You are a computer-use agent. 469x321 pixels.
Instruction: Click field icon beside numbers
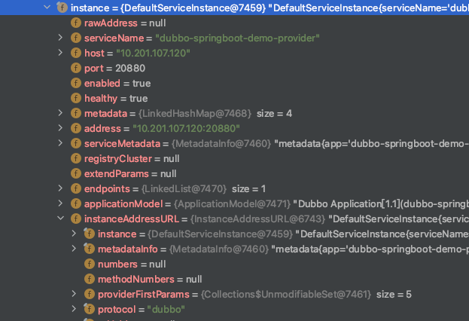click(90, 264)
